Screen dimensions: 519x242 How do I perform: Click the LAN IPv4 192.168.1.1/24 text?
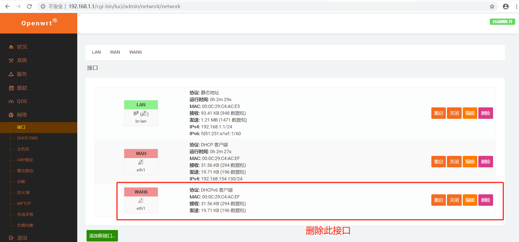click(211, 127)
